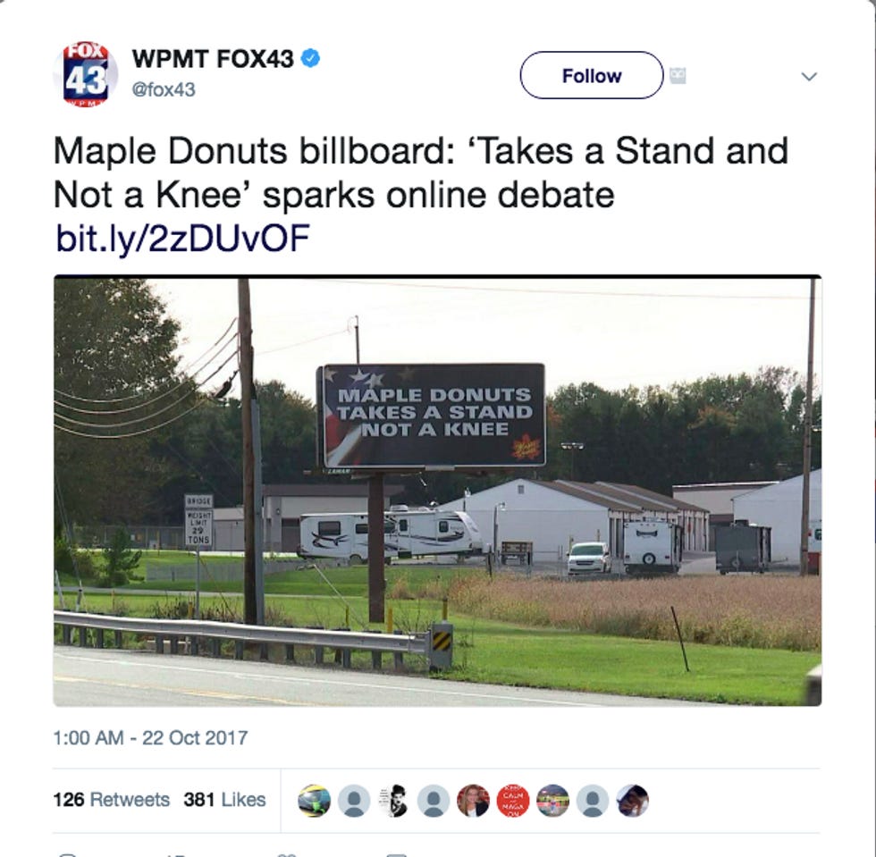Enlarge the Maple Donuts billboard photo
Image resolution: width=876 pixels, height=857 pixels.
pyautogui.click(x=437, y=492)
